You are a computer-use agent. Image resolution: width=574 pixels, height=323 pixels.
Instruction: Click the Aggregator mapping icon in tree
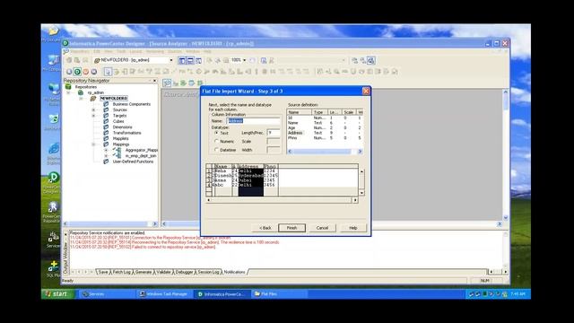tap(117, 150)
